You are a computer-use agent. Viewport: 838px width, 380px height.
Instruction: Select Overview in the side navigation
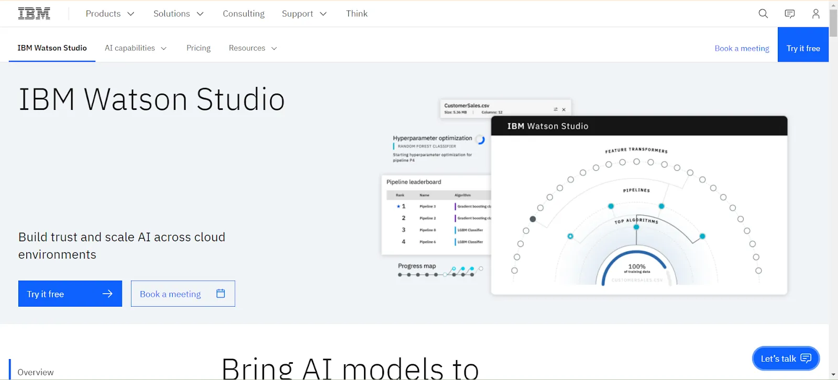(36, 372)
